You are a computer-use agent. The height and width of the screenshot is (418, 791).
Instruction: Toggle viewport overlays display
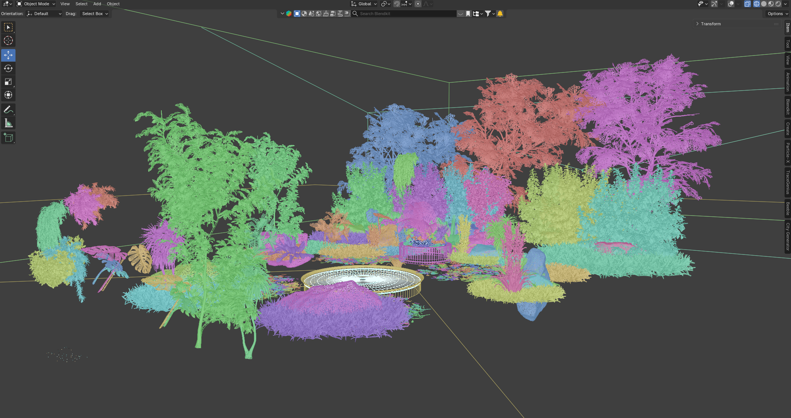tap(731, 4)
